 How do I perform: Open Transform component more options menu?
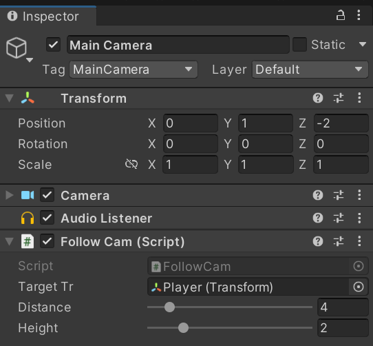[x=359, y=98]
